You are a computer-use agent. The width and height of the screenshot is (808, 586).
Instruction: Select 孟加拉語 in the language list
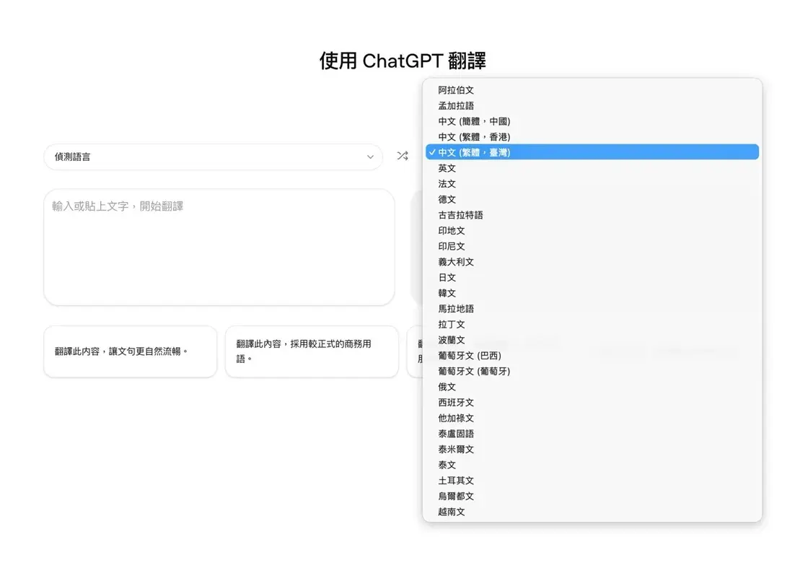tap(592, 105)
